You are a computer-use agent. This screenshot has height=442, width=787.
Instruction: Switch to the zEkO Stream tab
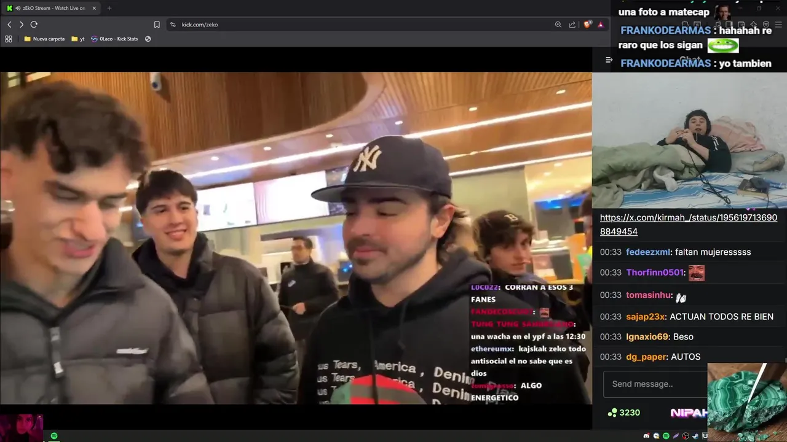click(50, 8)
